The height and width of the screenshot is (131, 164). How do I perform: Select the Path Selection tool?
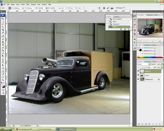(3, 65)
